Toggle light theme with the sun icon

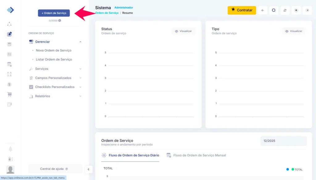click(x=307, y=10)
